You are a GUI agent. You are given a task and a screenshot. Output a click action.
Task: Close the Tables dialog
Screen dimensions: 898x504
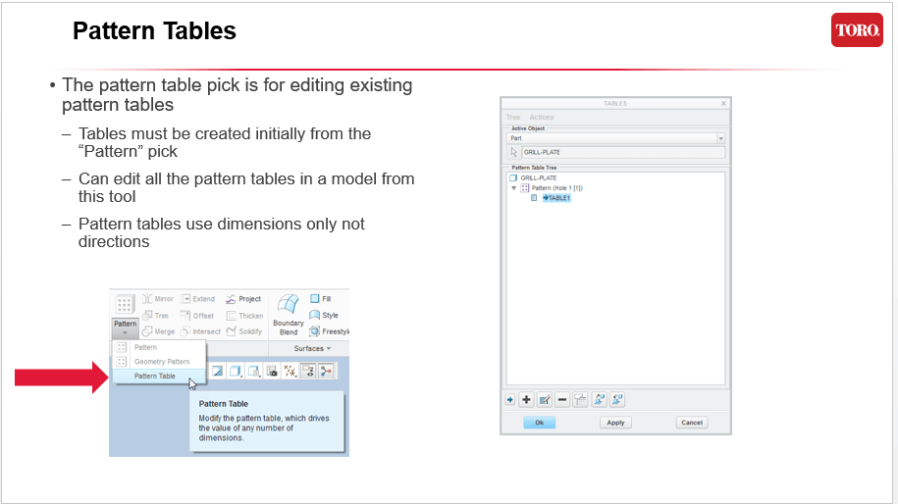coord(723,104)
